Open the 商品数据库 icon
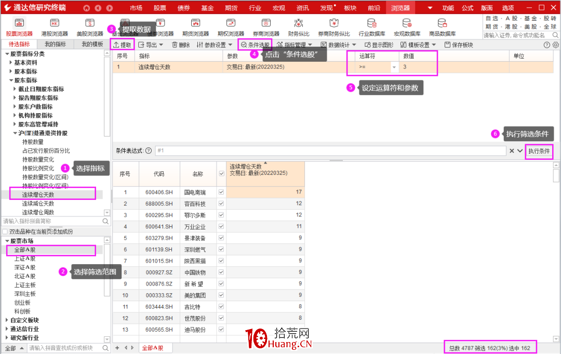Image resolution: width=561 pixels, height=354 pixels. tap(442, 28)
